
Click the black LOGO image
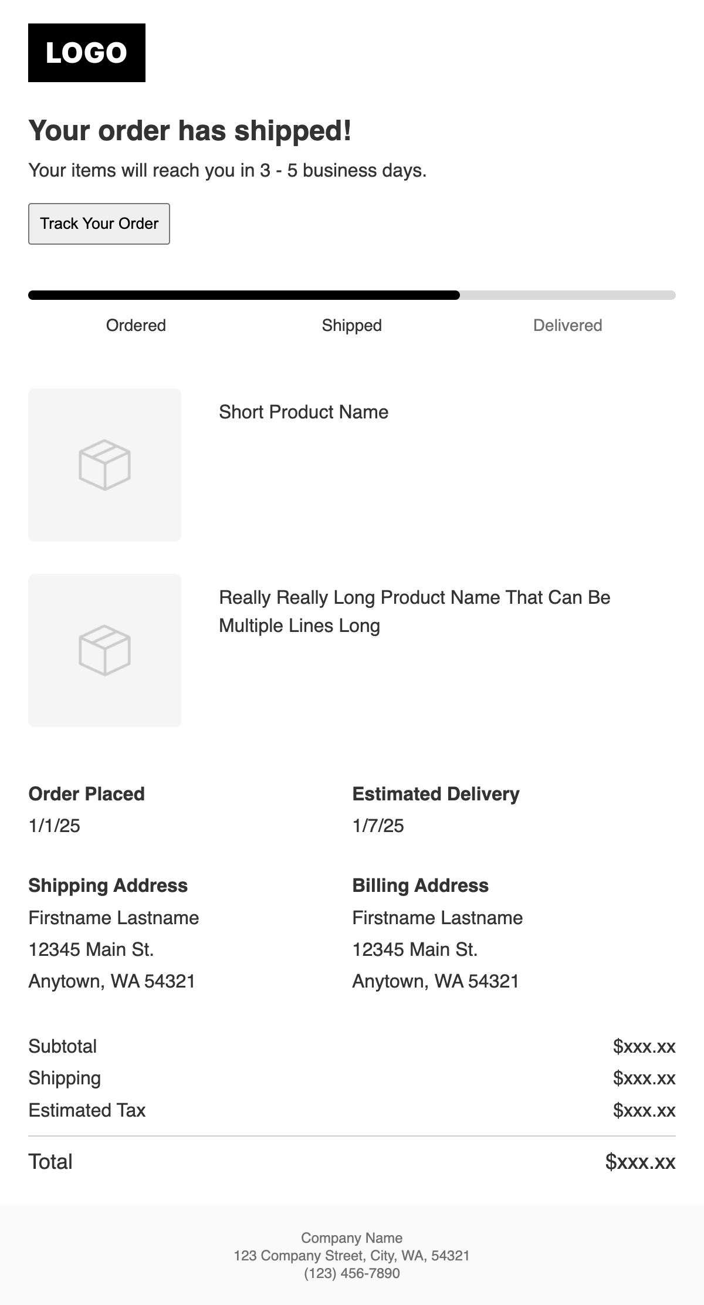pyautogui.click(x=87, y=53)
